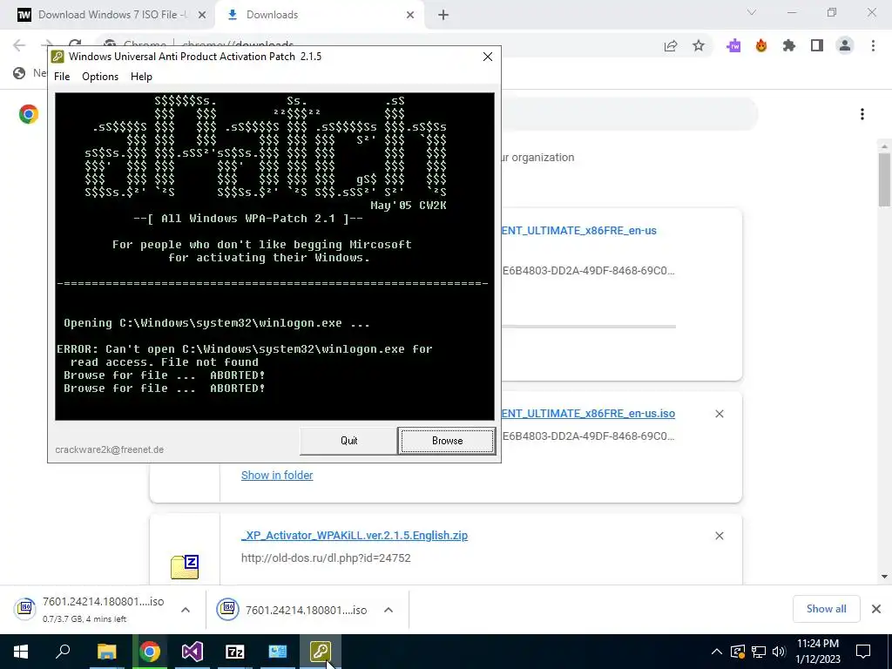Click the share page icon in address bar
Viewport: 892px width, 669px height.
671,46
